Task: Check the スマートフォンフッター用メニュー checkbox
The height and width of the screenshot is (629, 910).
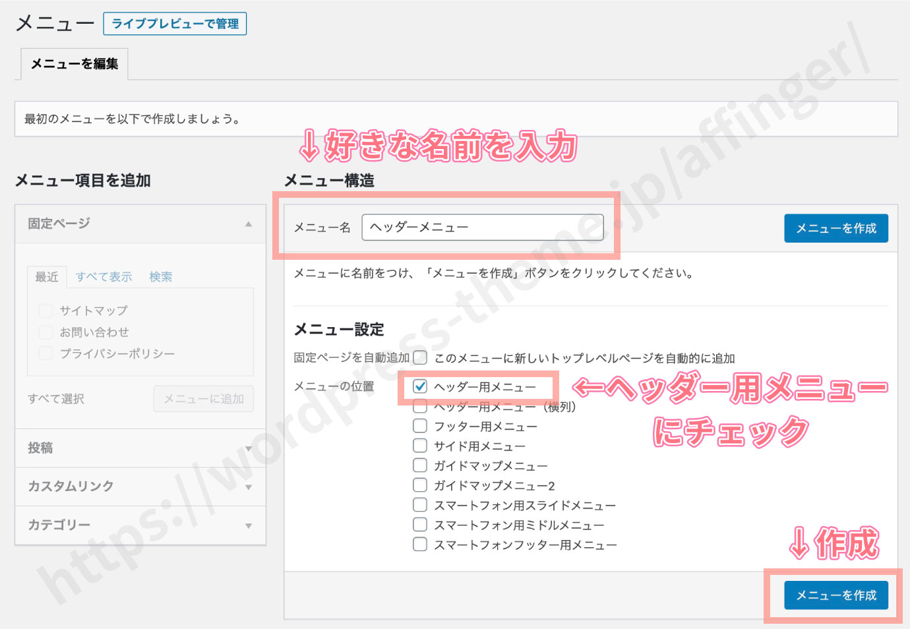Action: (420, 545)
